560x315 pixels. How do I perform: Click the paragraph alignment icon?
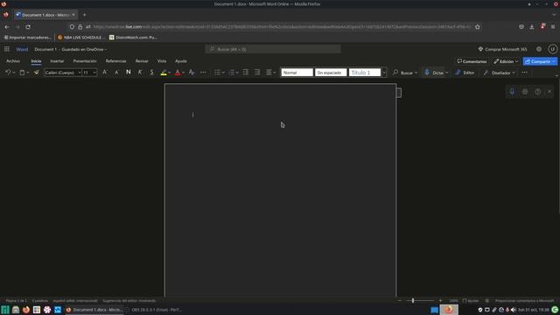point(269,73)
